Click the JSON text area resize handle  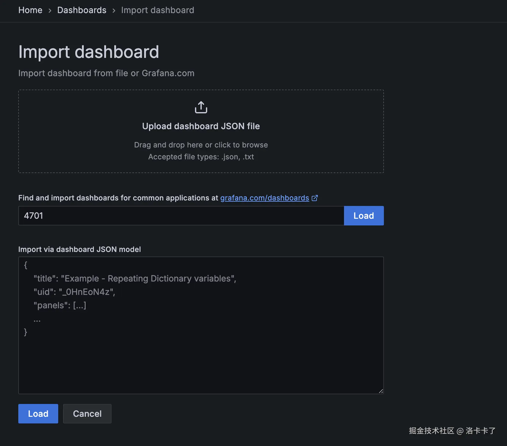click(x=381, y=391)
